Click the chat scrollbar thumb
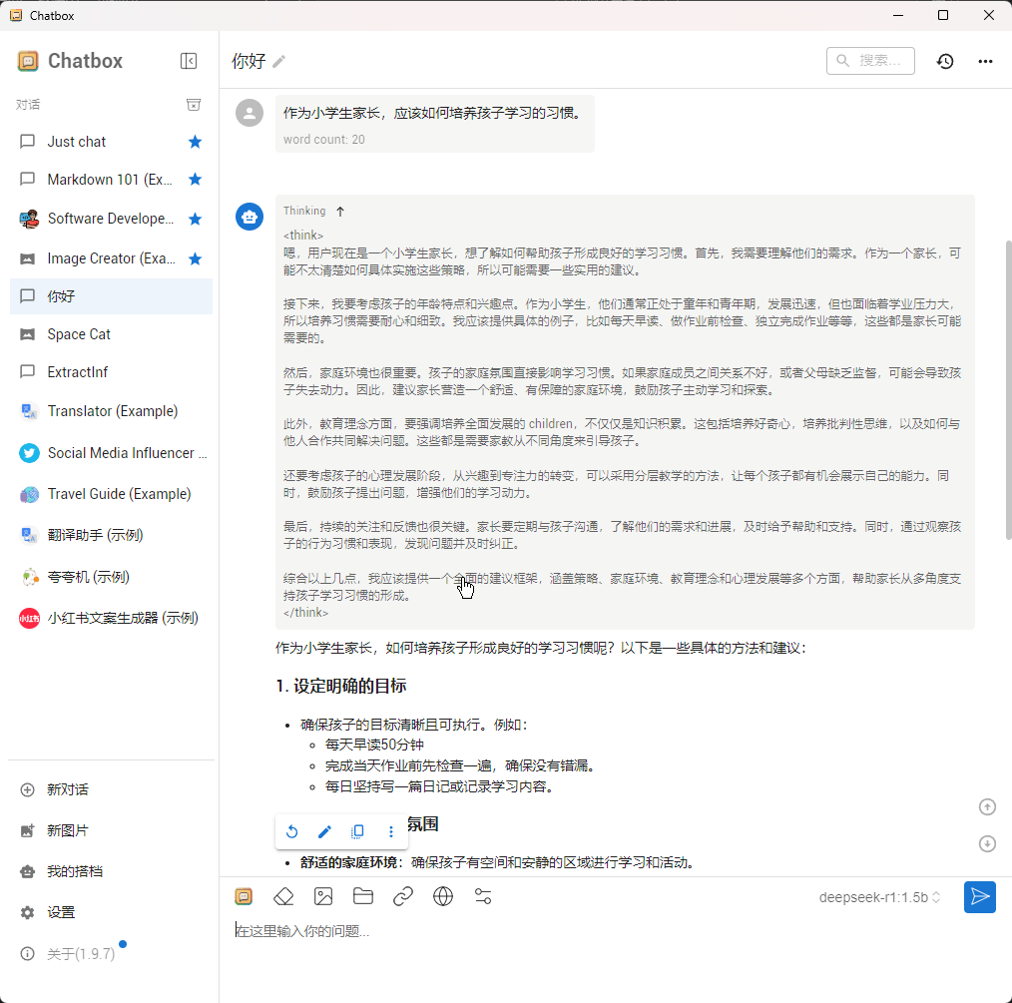 tap(1008, 390)
